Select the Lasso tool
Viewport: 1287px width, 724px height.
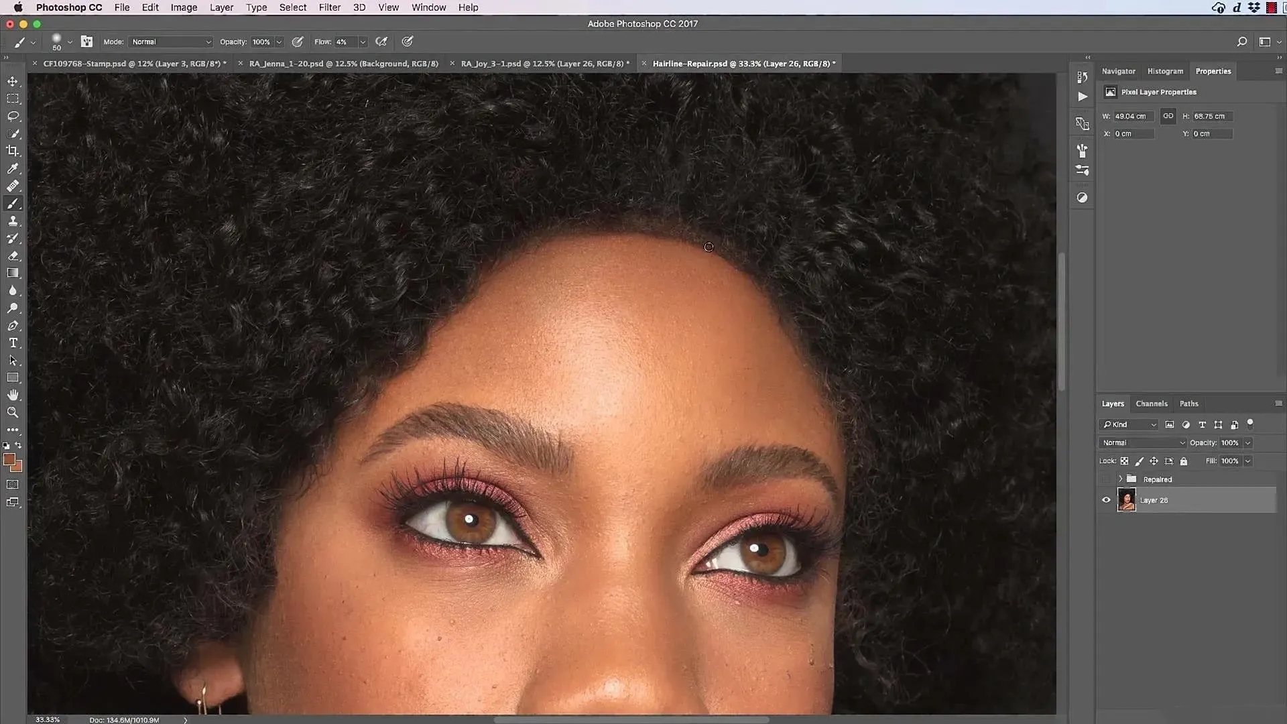click(x=13, y=116)
